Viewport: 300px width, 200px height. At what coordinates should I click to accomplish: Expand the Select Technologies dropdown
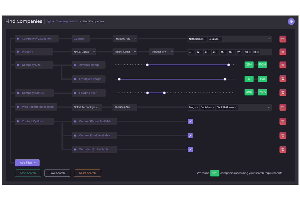[x=87, y=107]
